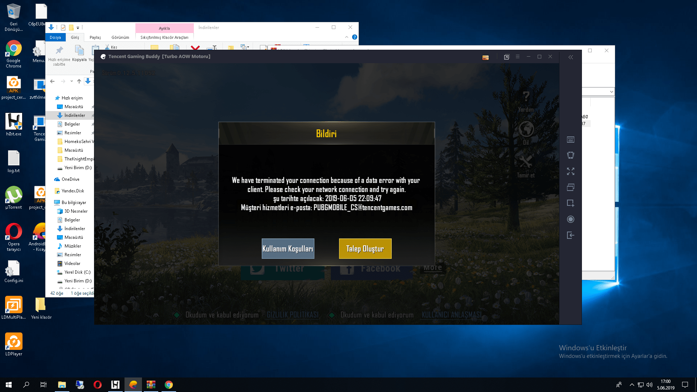Collapse the Tencent sidebar with the double chevron
This screenshot has height=392, width=697.
click(x=571, y=57)
